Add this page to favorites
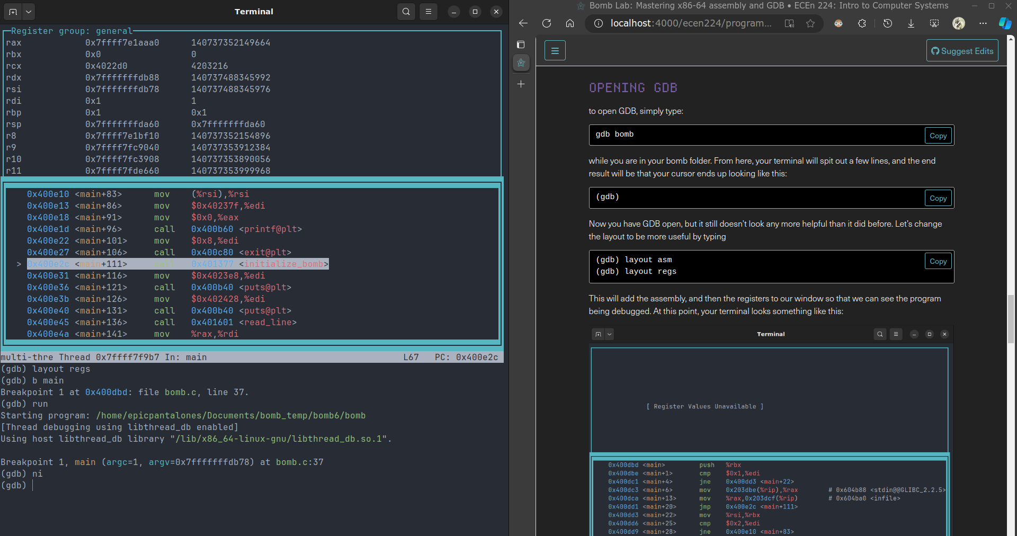This screenshot has height=536, width=1017. pyautogui.click(x=810, y=23)
